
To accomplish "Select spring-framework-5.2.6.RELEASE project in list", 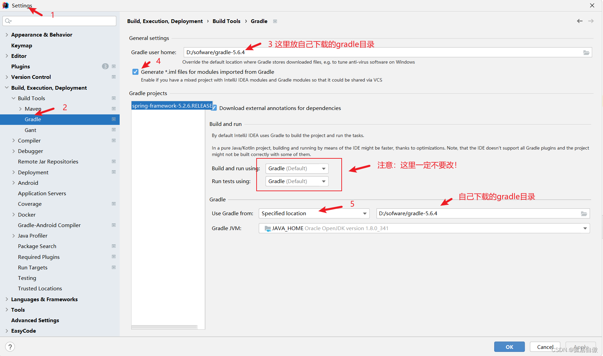I will (x=172, y=106).
